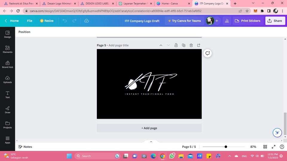Viewport: 287px width, 161px height.
Task: Open browser extensions puzzle icon
Action: (262, 11)
